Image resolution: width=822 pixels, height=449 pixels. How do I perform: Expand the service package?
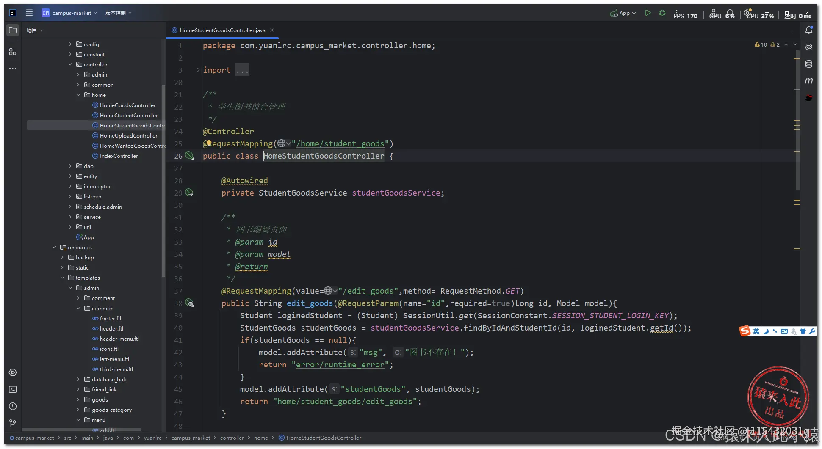pos(70,217)
